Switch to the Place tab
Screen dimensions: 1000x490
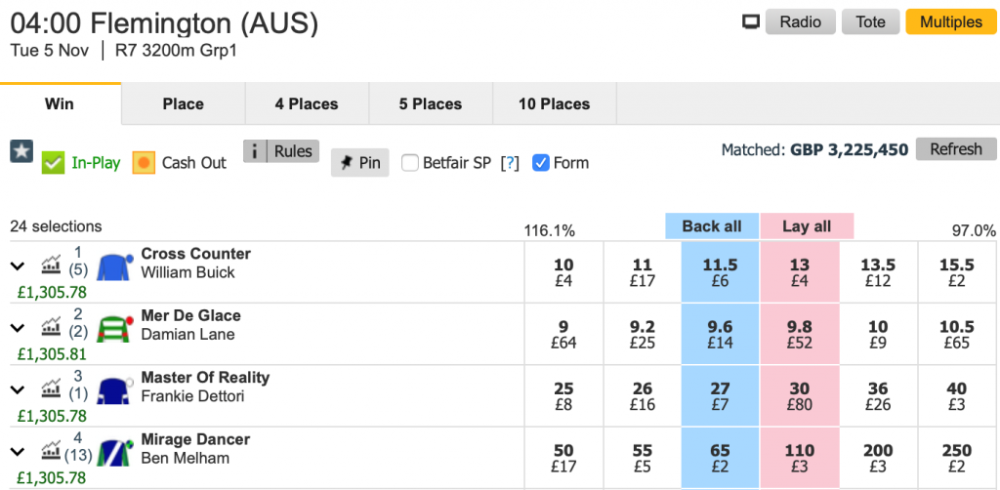pyautogui.click(x=183, y=103)
